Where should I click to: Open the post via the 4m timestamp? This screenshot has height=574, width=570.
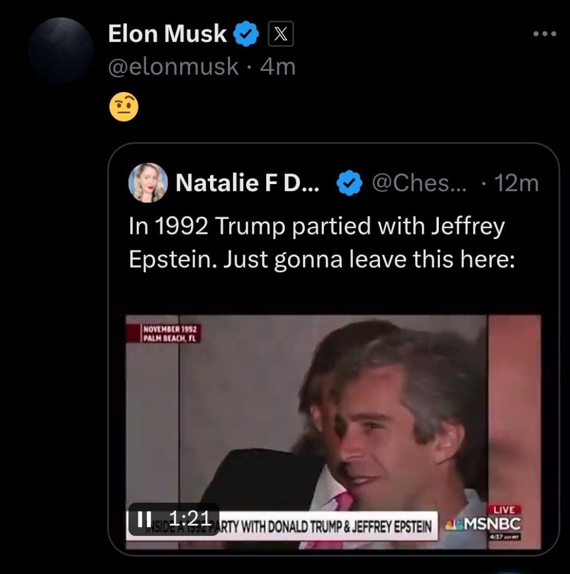278,67
